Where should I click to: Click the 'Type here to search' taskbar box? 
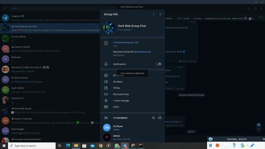pos(32,146)
